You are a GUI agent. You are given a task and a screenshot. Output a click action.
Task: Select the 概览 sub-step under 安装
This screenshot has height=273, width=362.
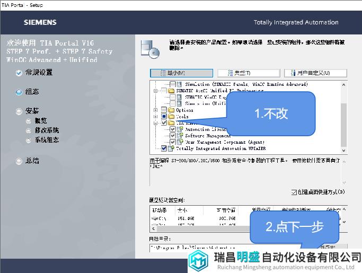(x=37, y=120)
